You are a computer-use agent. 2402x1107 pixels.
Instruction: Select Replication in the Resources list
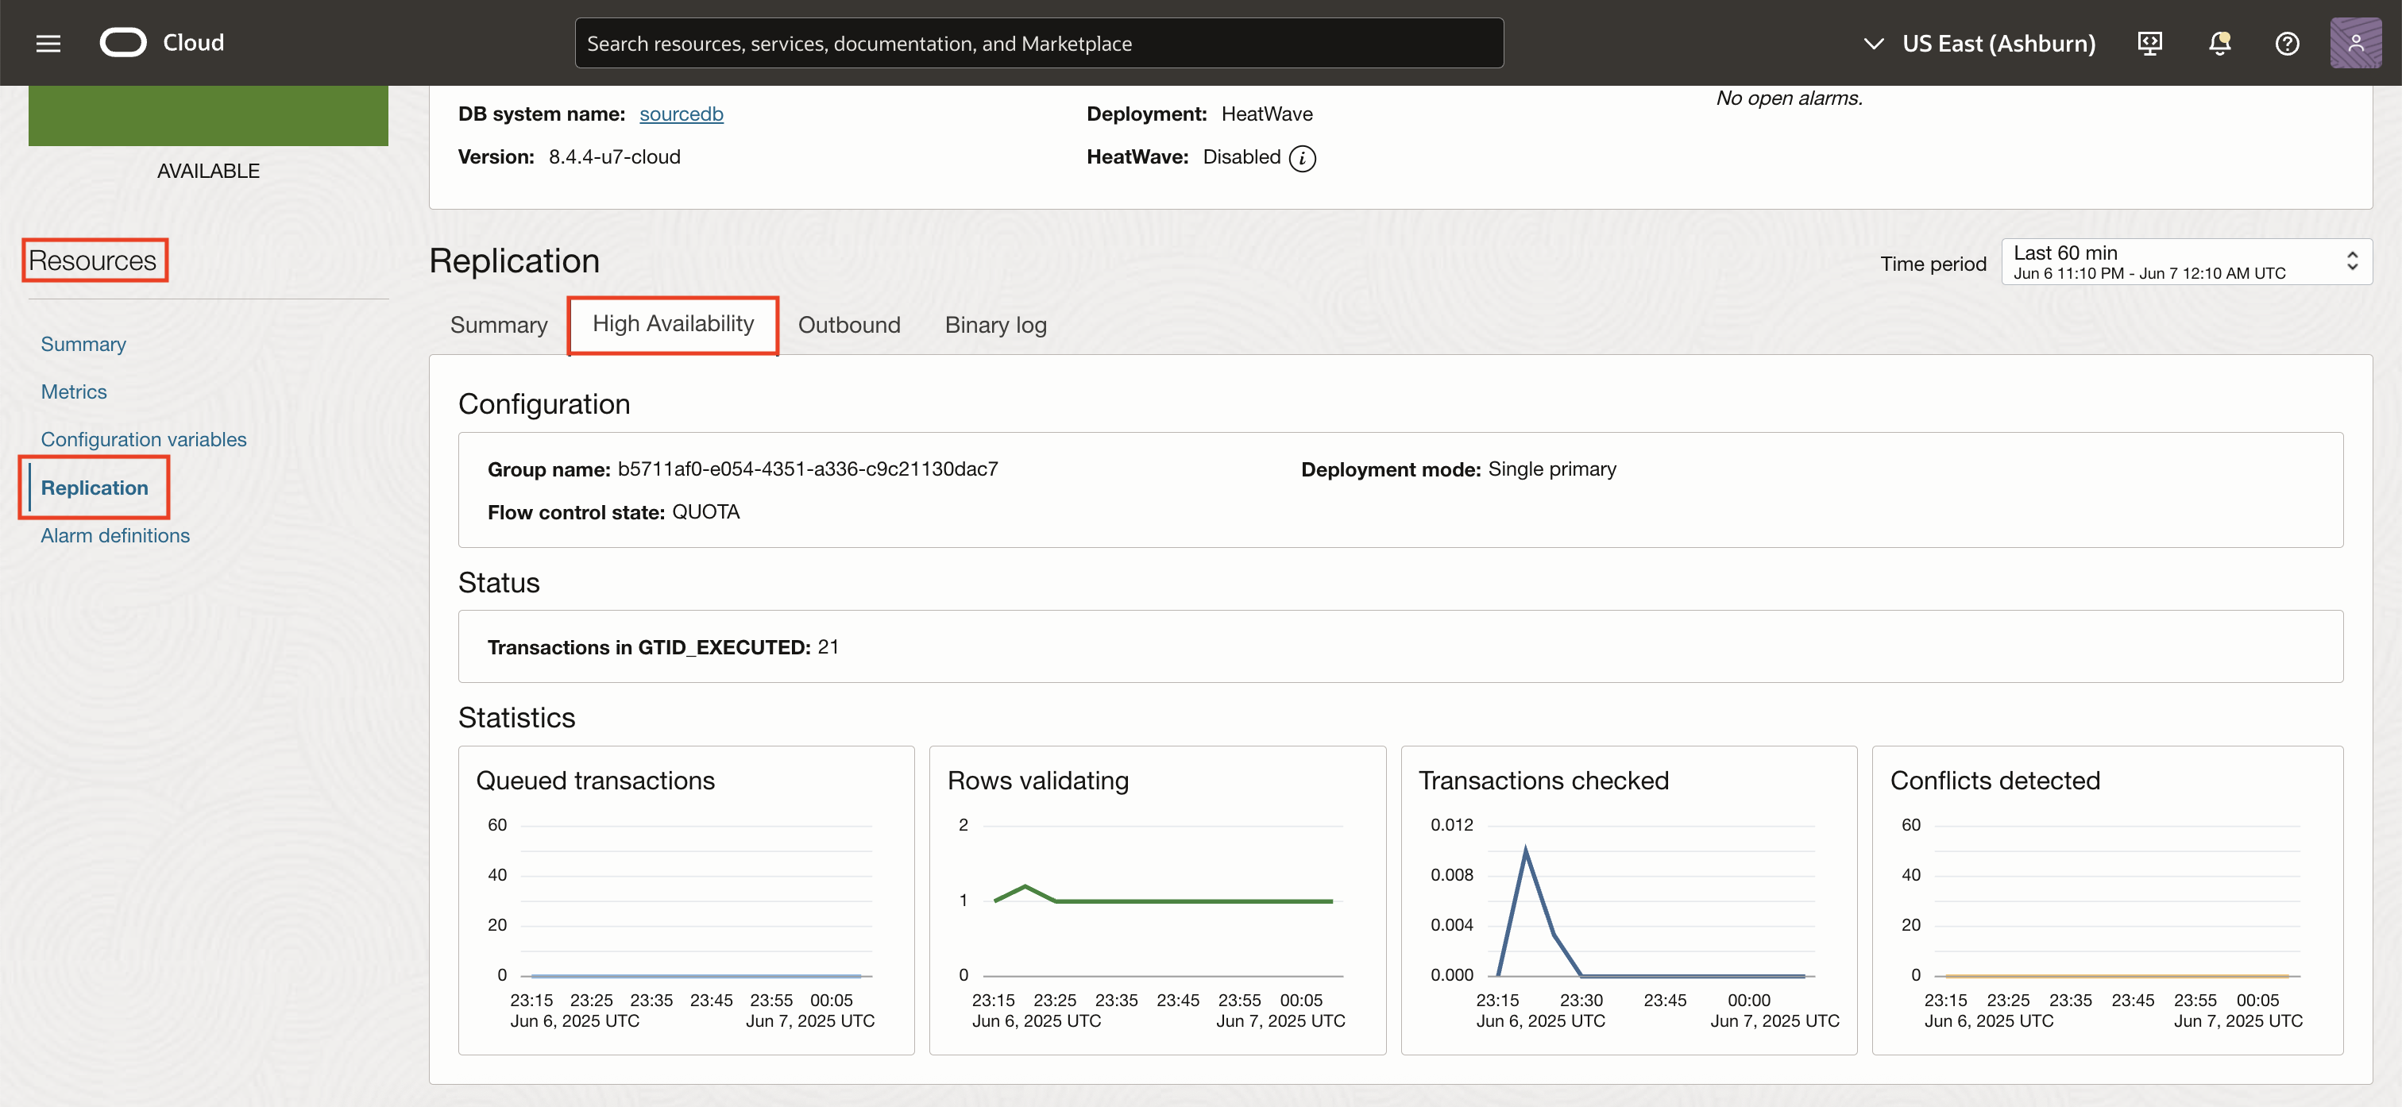95,487
